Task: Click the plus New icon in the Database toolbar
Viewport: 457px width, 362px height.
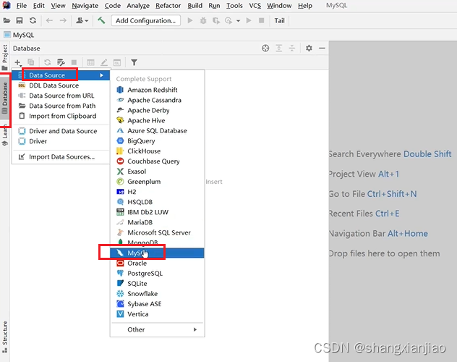Action: pos(18,62)
